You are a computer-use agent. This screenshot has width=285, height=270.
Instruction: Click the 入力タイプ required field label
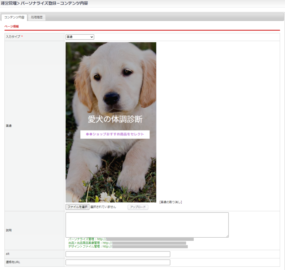tap(13, 37)
